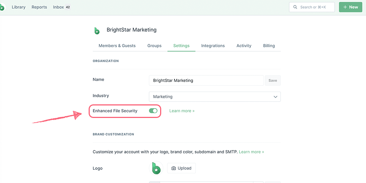366x183 pixels.
Task: Select the Integrations tab
Action: [213, 46]
